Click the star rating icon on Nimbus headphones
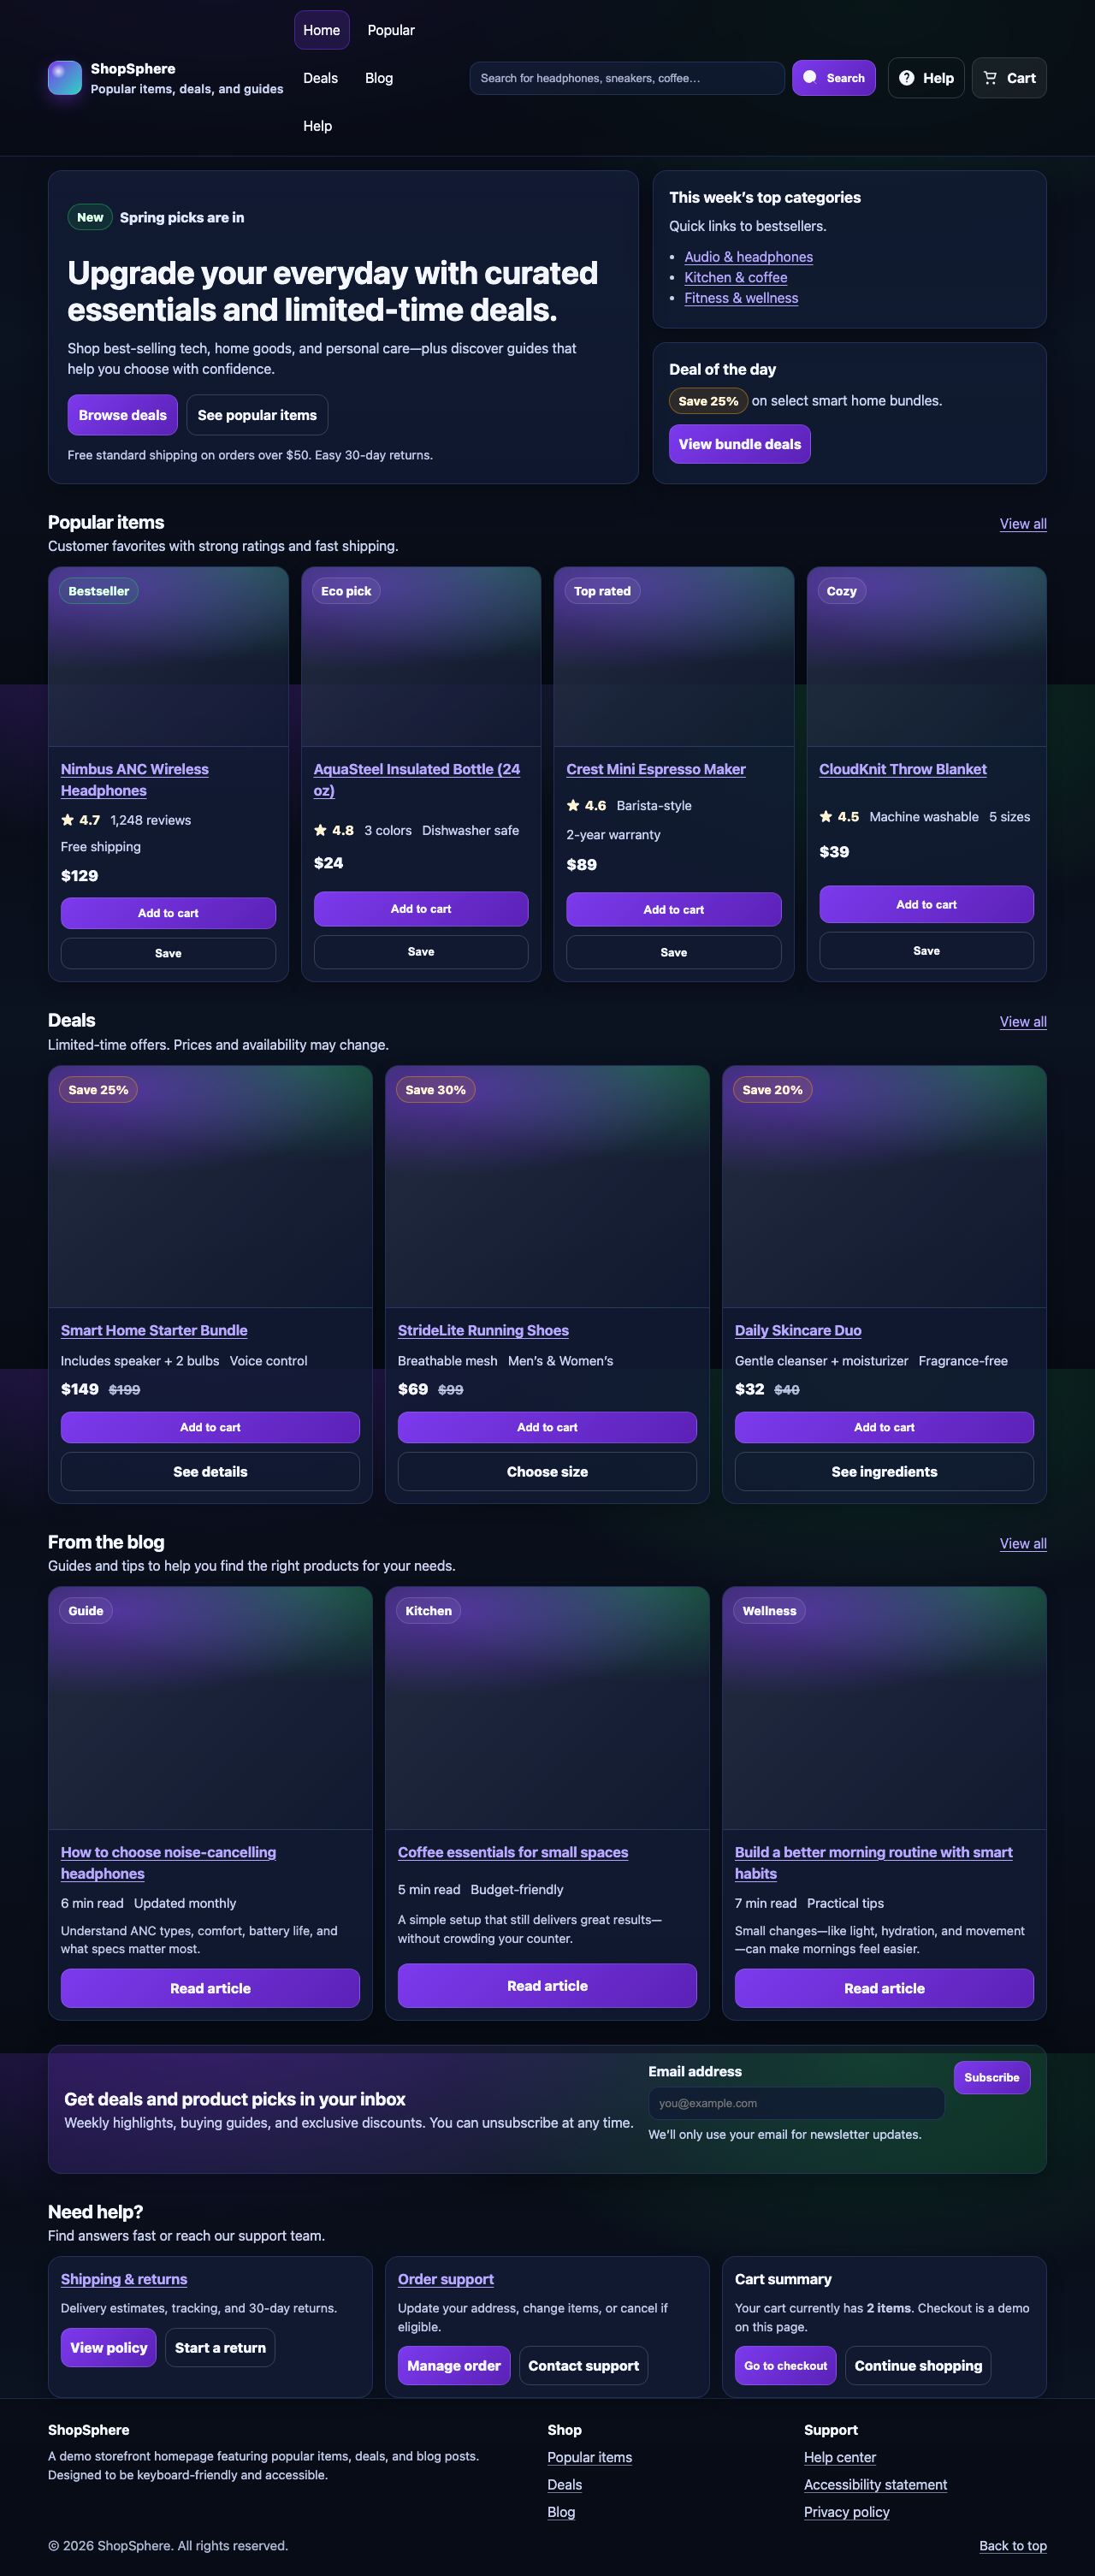Screen dimensions: 1095x2576 tap(66, 819)
